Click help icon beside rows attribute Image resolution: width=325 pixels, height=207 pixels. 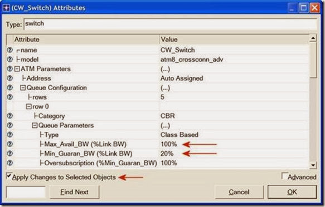click(x=9, y=97)
